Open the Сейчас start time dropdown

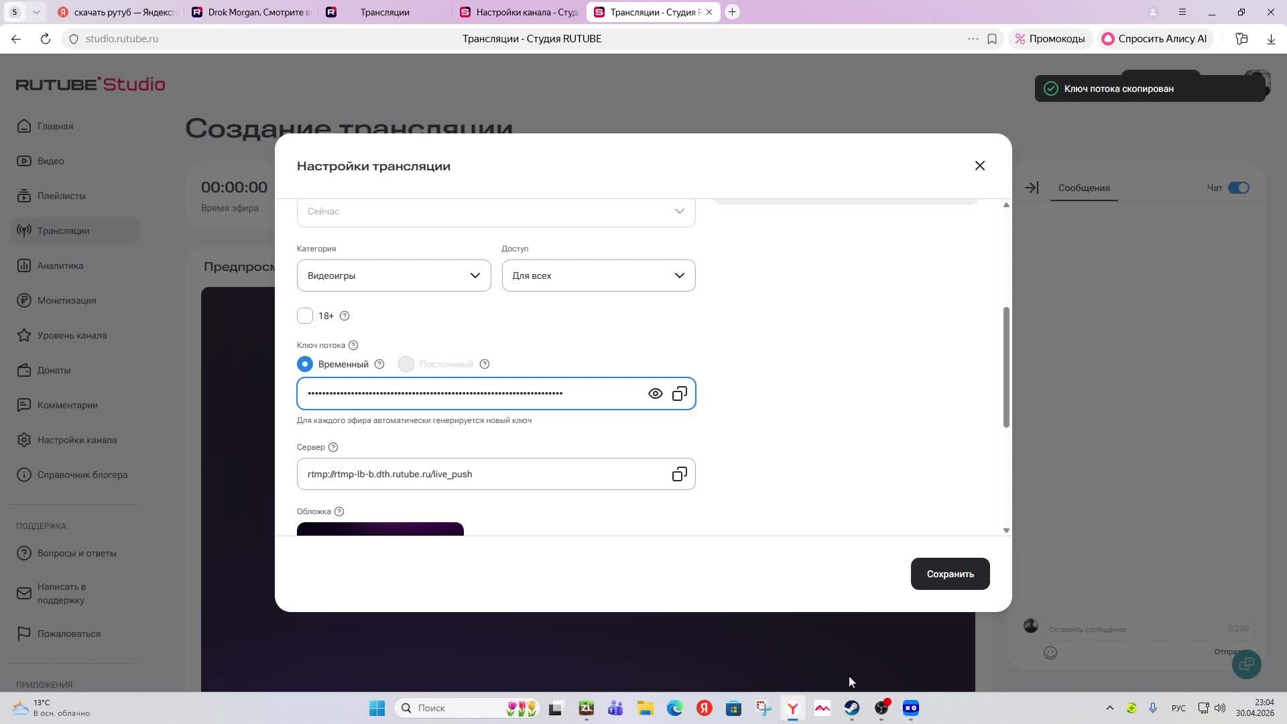pyautogui.click(x=495, y=211)
